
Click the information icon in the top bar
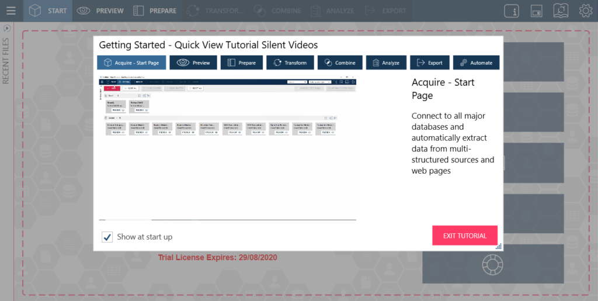[512, 11]
